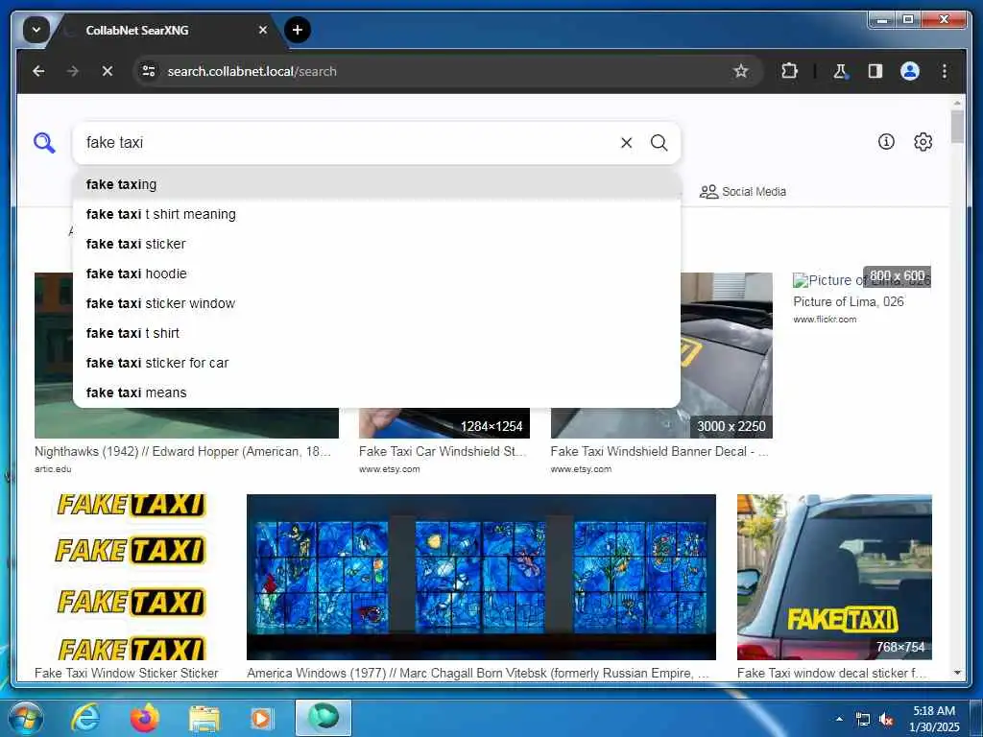Click the scrollbar down arrow
This screenshot has height=737, width=983.
pos(957,673)
